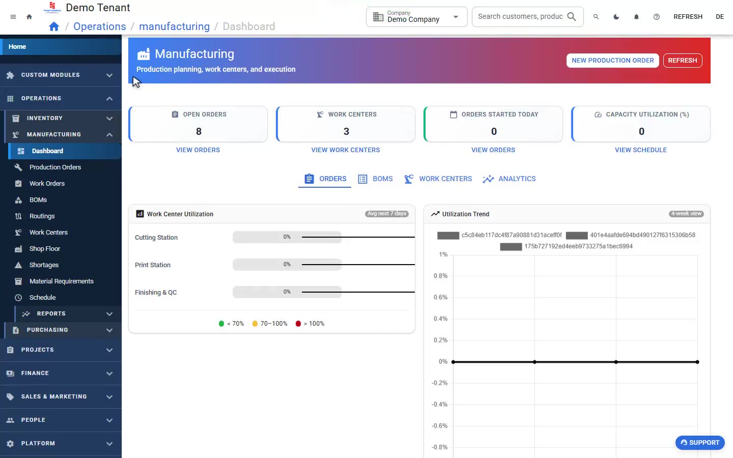Expand the Inventory submenu chevron
733x458 pixels.
[109, 118]
